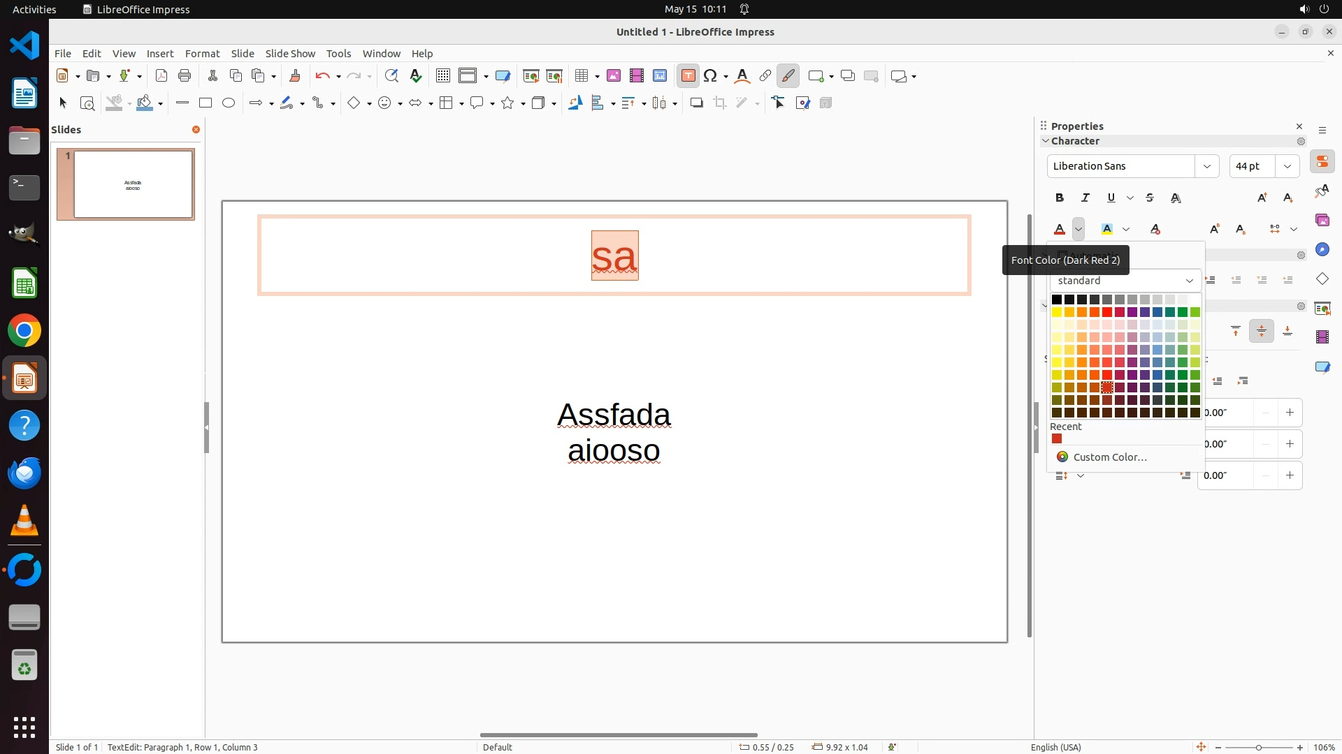Viewport: 1342px width, 754px height.
Task: Close the Slides panel
Action: 196,130
